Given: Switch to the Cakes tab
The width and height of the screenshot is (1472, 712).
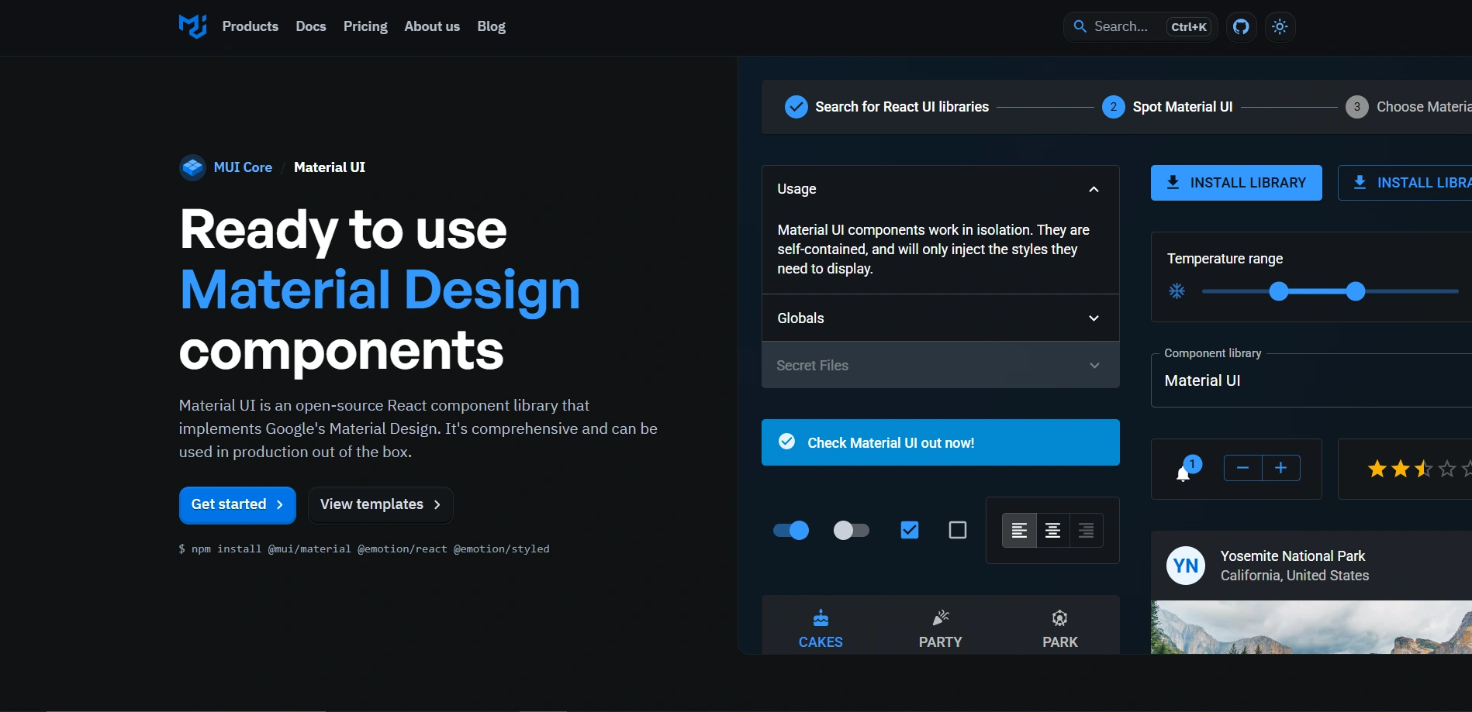Looking at the screenshot, I should point(821,629).
